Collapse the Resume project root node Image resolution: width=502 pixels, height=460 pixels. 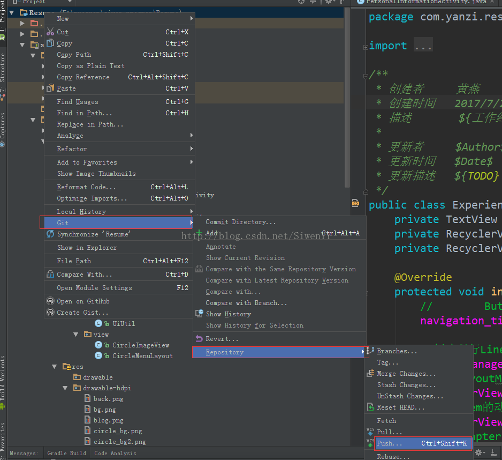point(12,12)
